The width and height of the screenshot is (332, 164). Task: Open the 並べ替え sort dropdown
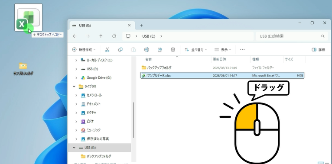[195, 50]
